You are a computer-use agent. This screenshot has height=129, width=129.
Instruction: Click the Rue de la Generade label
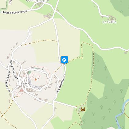[x=8, y=81]
